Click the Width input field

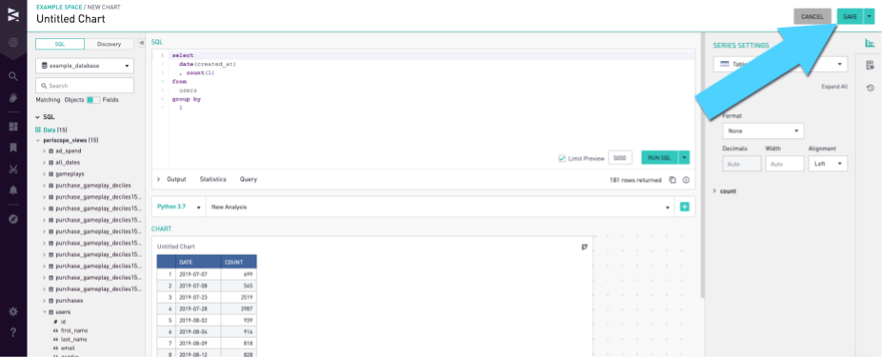(785, 164)
